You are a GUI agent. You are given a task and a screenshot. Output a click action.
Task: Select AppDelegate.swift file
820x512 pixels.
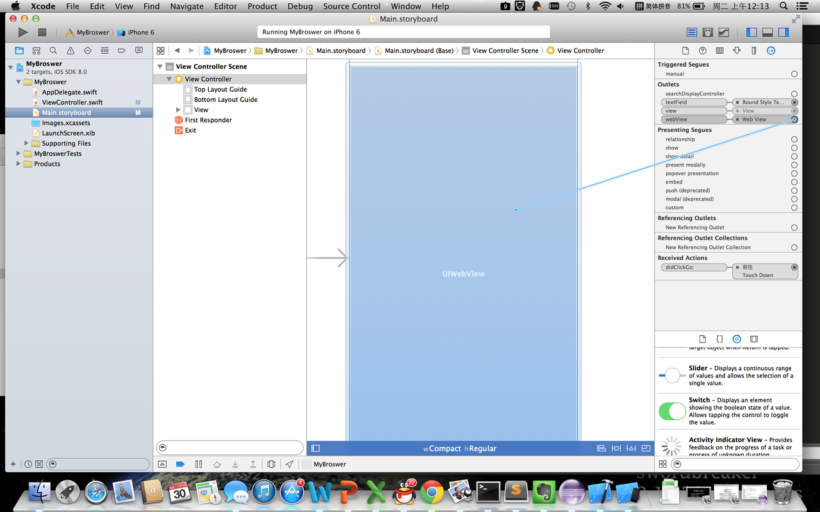click(69, 92)
